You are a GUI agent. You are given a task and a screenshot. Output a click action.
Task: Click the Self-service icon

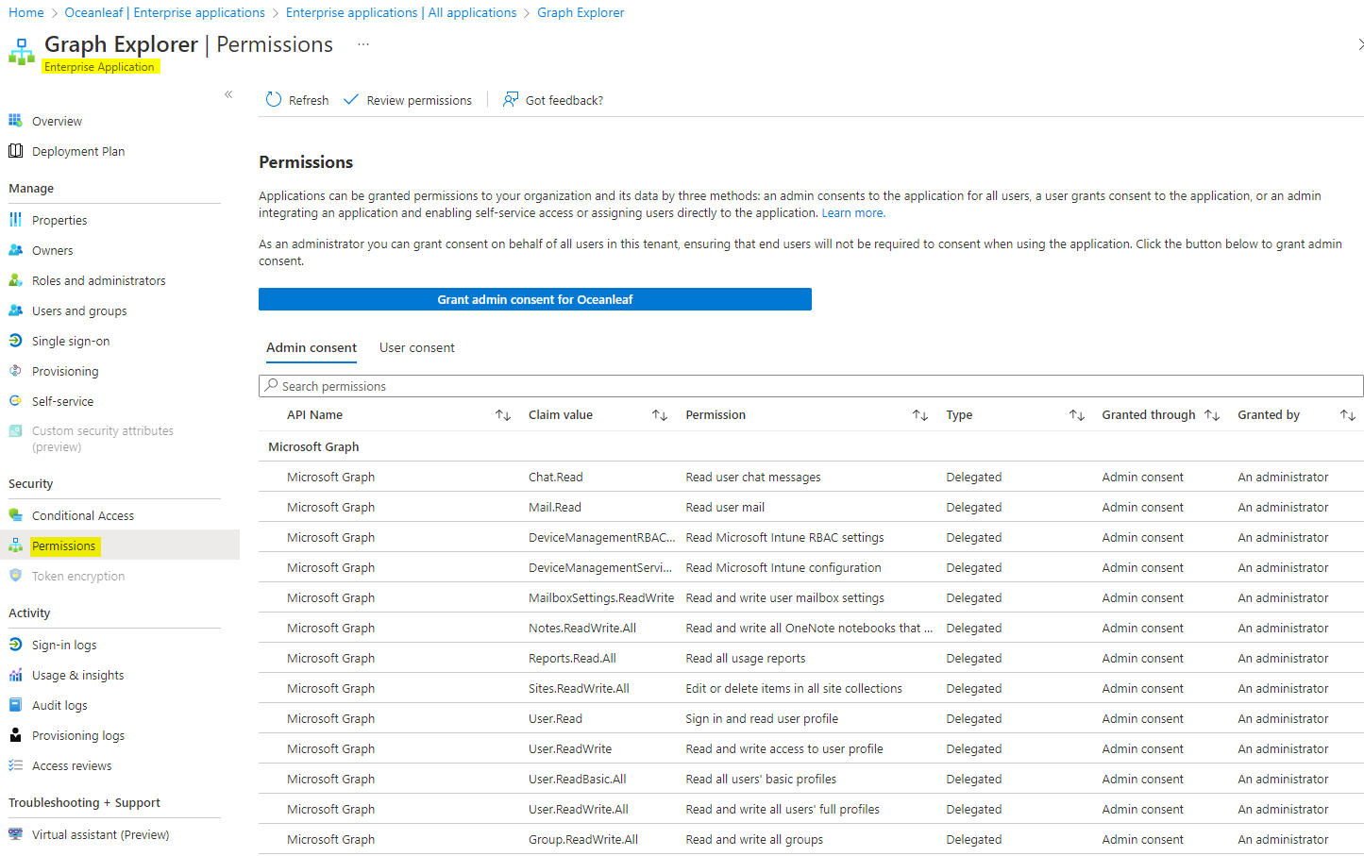[x=15, y=401]
